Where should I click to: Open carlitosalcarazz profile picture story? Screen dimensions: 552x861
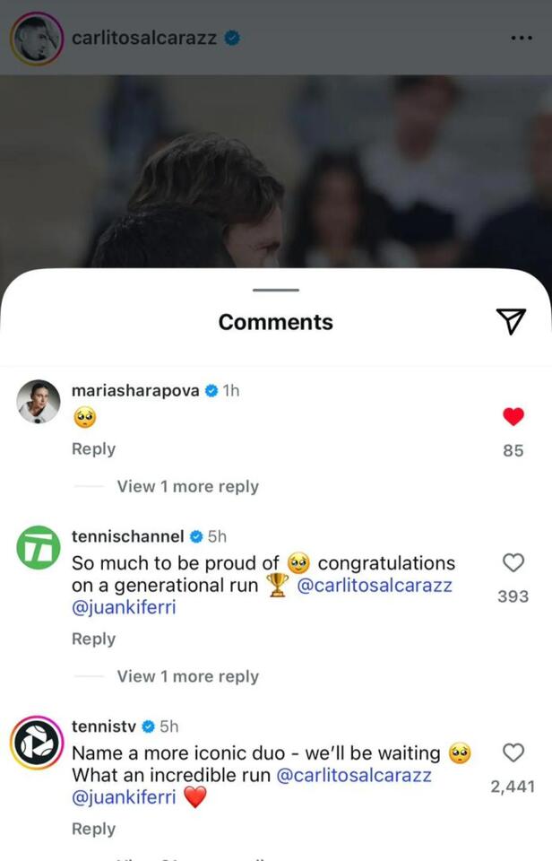coord(37,39)
